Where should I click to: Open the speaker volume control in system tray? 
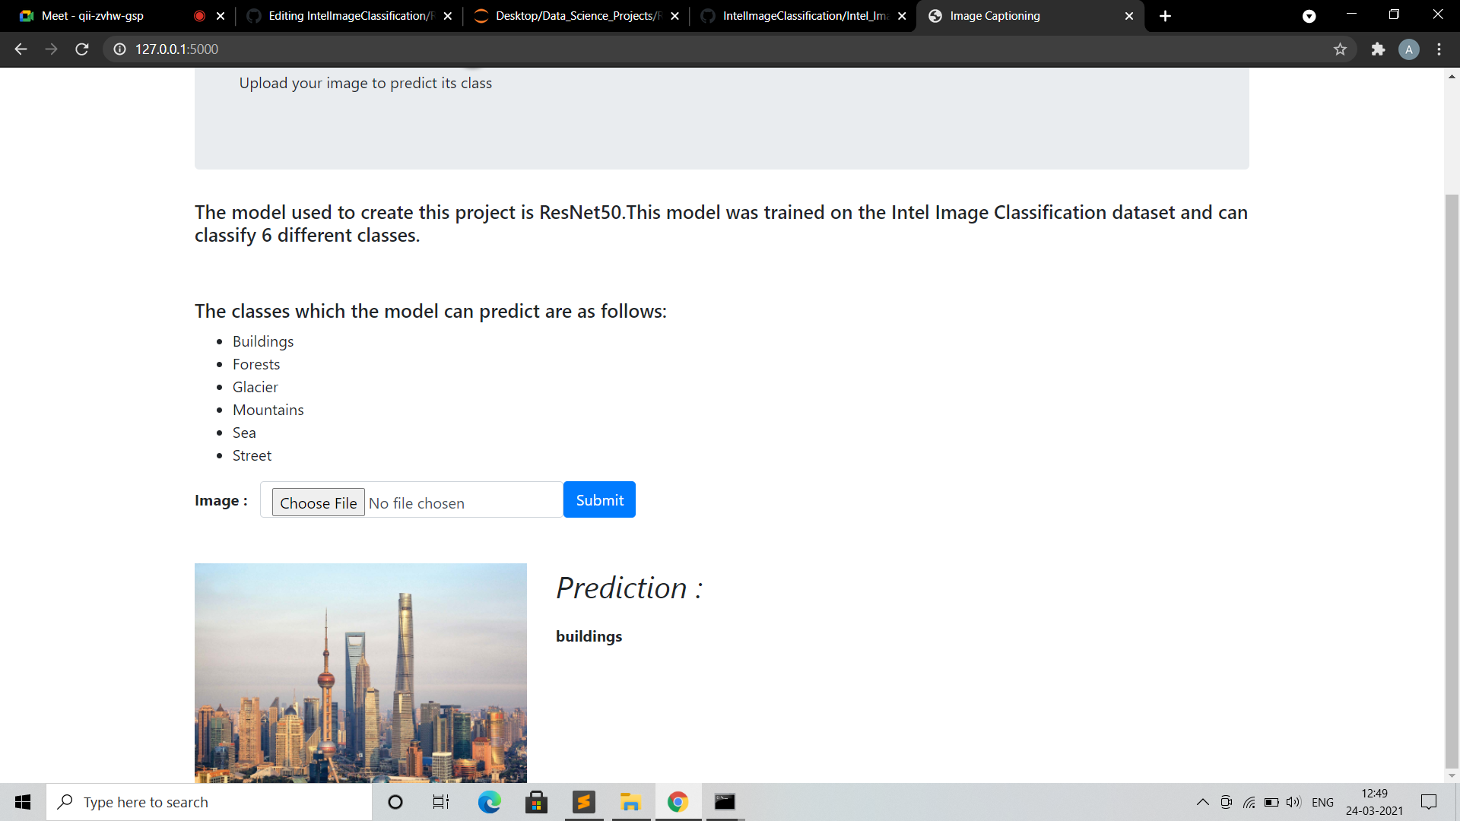point(1293,802)
